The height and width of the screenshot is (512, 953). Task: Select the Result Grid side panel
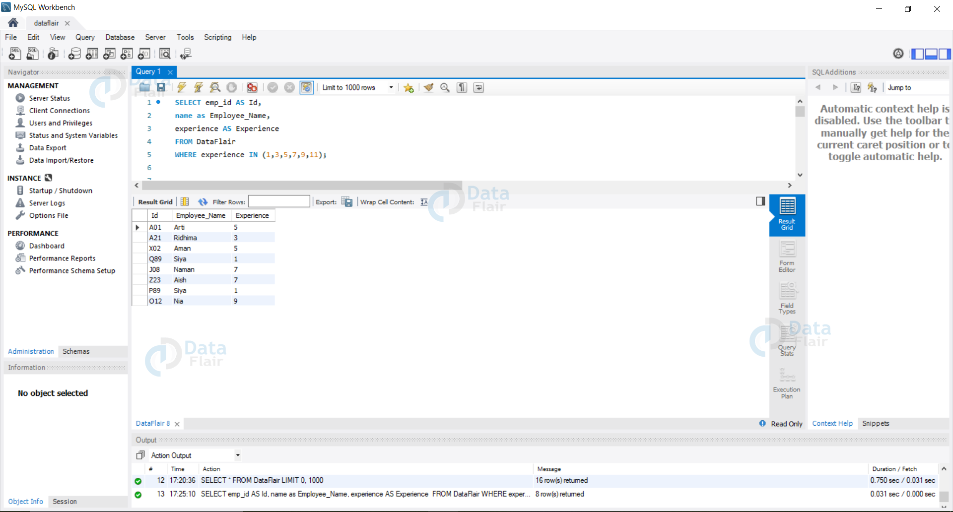[787, 214]
